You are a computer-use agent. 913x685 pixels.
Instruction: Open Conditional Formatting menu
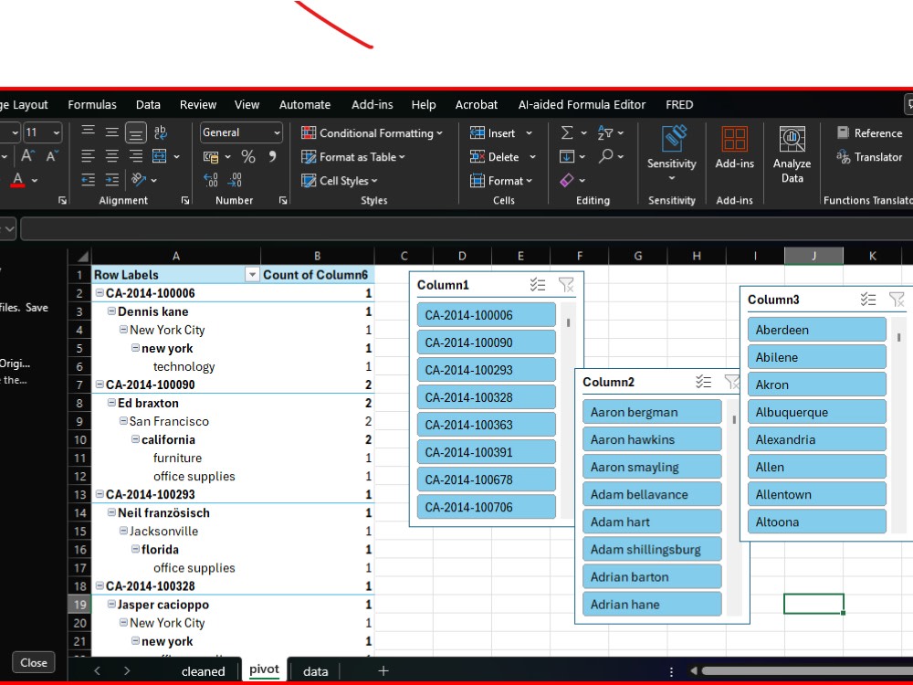(372, 132)
